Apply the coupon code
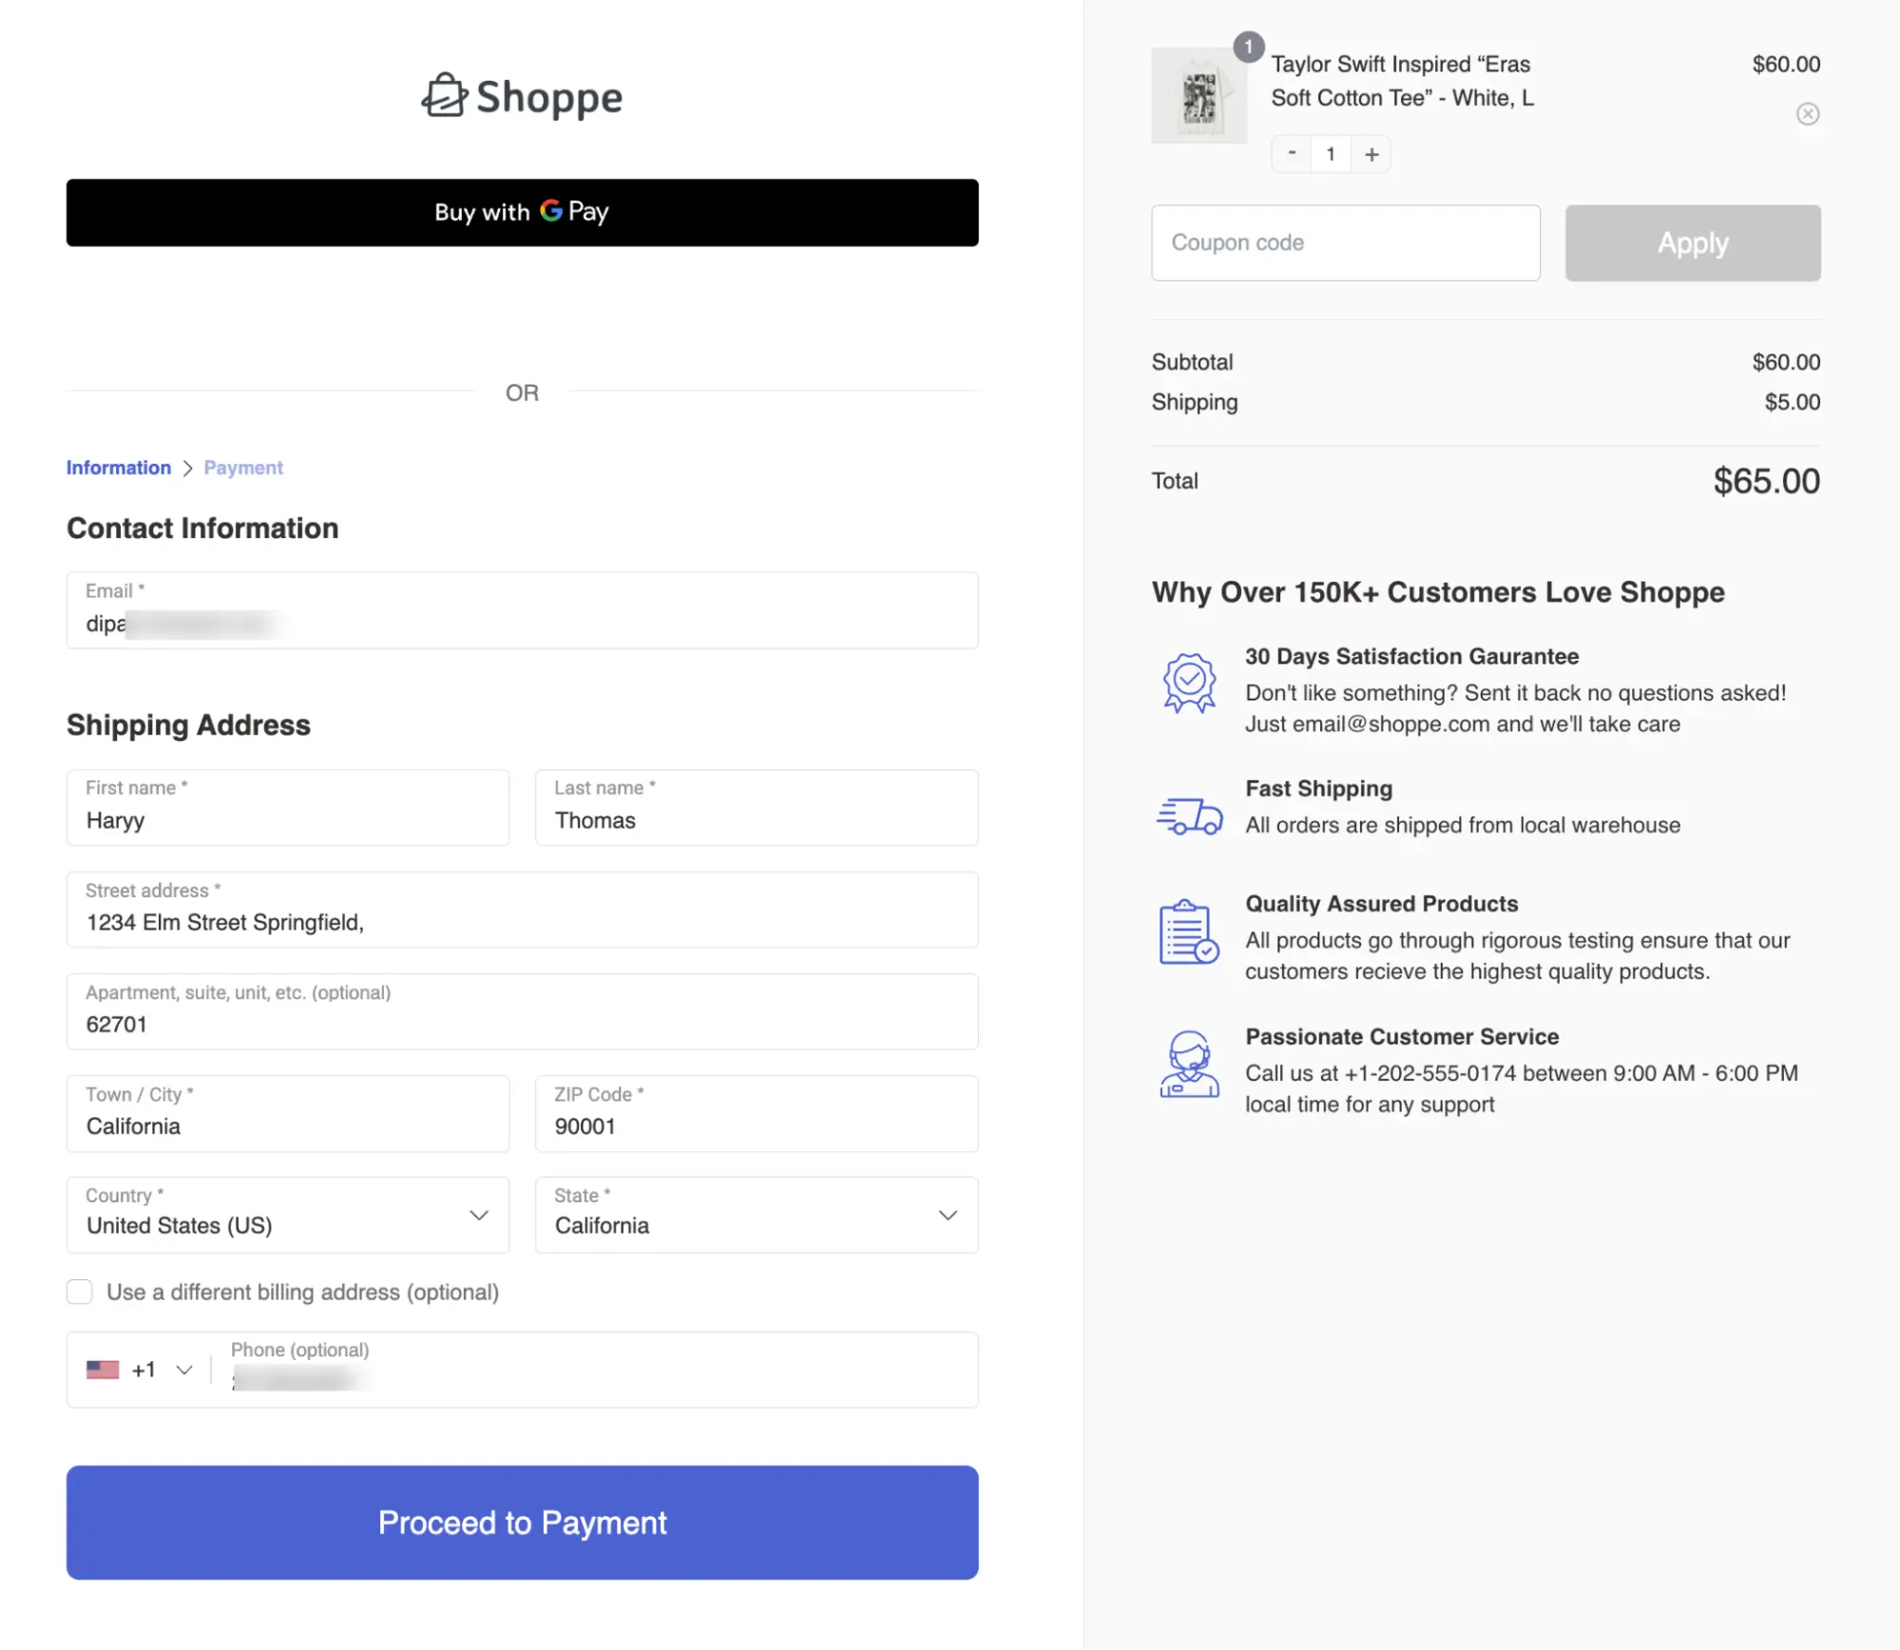 pos(1693,242)
